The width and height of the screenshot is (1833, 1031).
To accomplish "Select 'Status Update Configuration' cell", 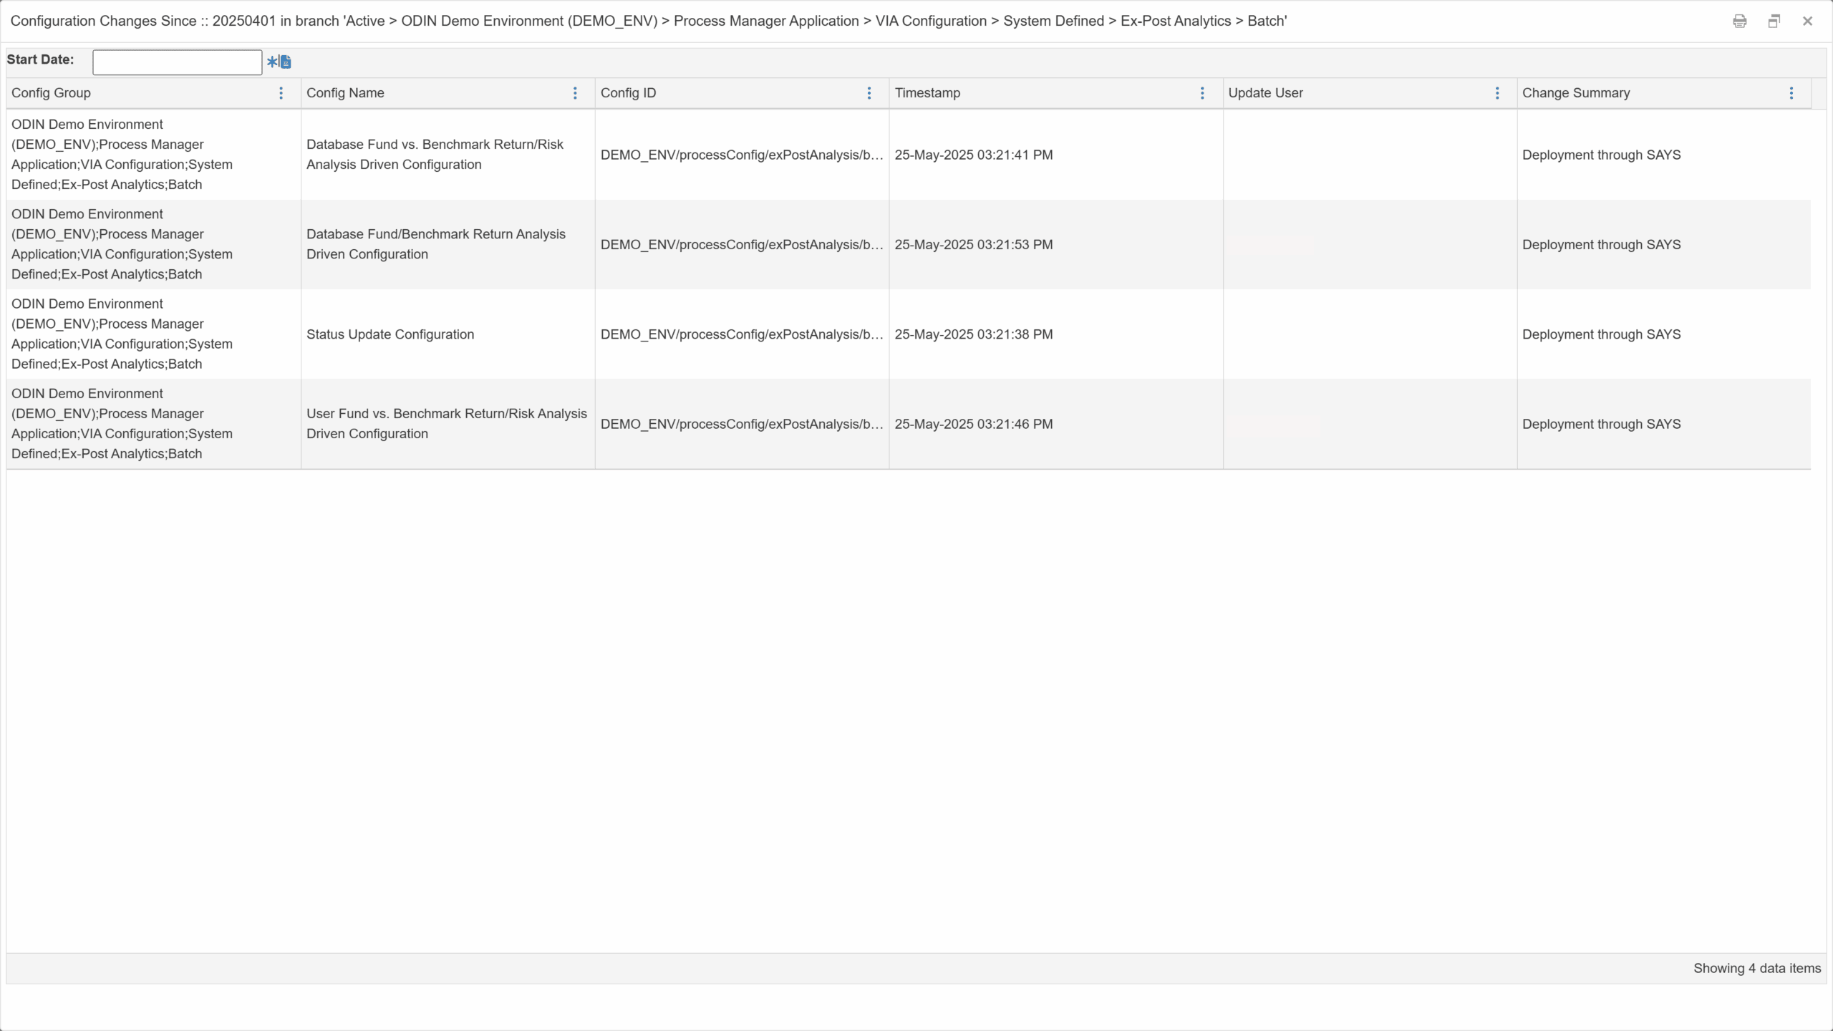I will tap(448, 334).
